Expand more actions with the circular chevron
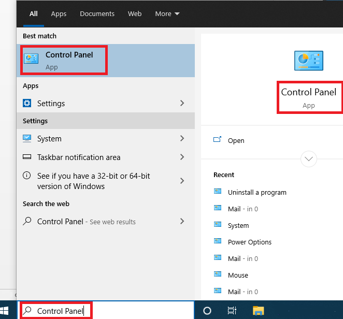 (309, 159)
